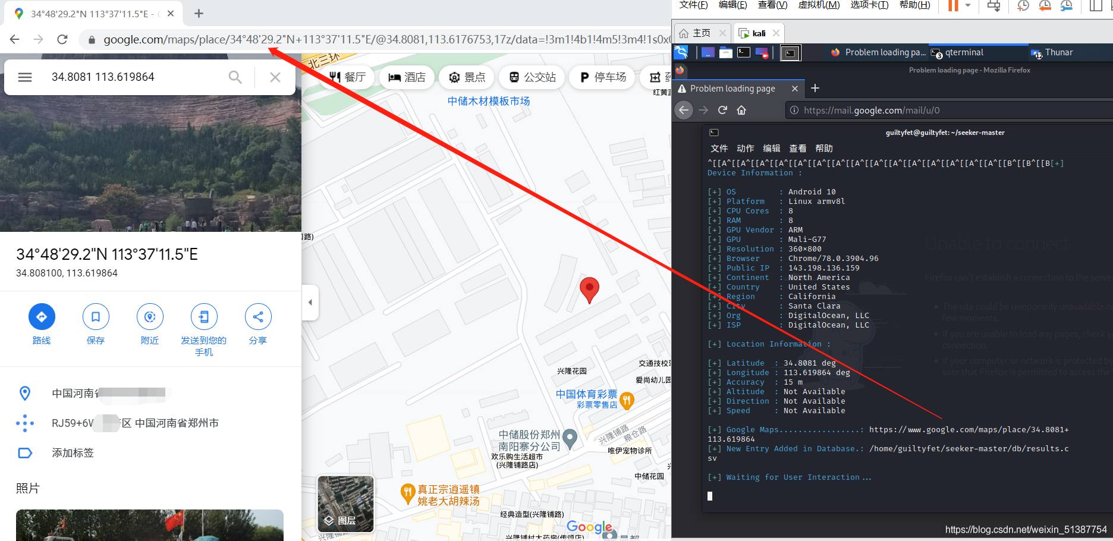
Task: Click the 真正宗逍遥镇 restaurant on the map
Action: (448, 495)
